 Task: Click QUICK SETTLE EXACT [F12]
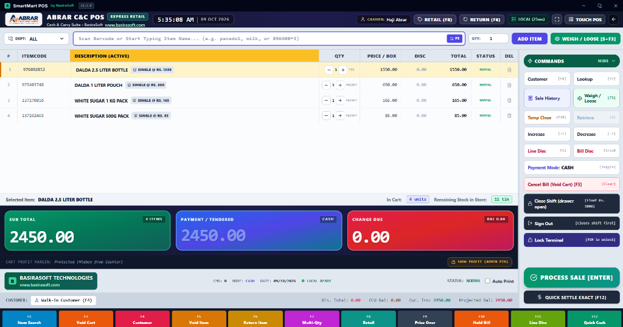coord(571,297)
